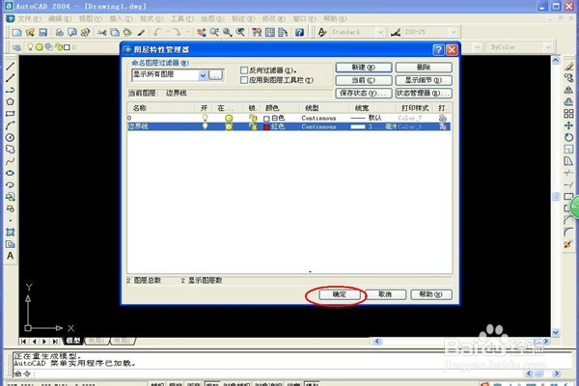Click the Continuous linetype of layer 0
Screen dimensions: 579x386
point(318,118)
